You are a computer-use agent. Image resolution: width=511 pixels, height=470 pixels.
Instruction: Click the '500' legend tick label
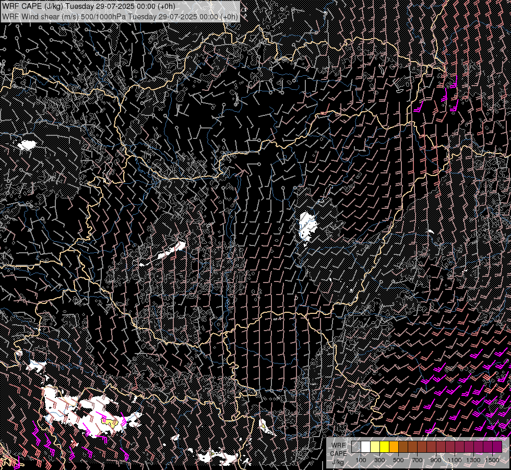coord(398,460)
